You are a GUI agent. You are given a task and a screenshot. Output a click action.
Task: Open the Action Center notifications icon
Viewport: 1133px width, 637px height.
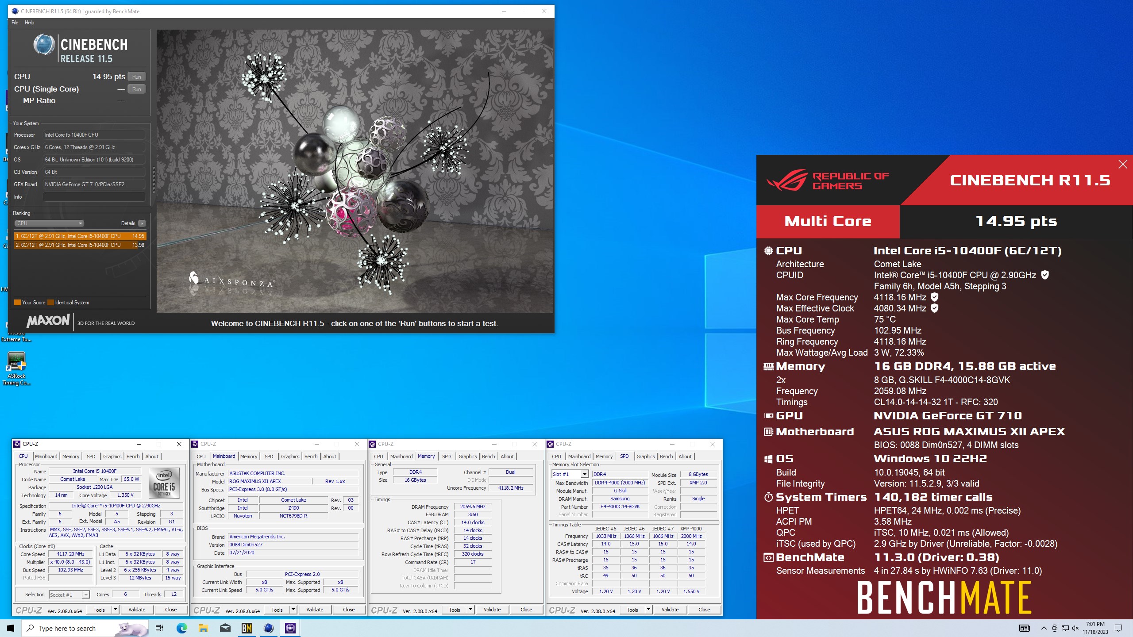tap(1118, 628)
